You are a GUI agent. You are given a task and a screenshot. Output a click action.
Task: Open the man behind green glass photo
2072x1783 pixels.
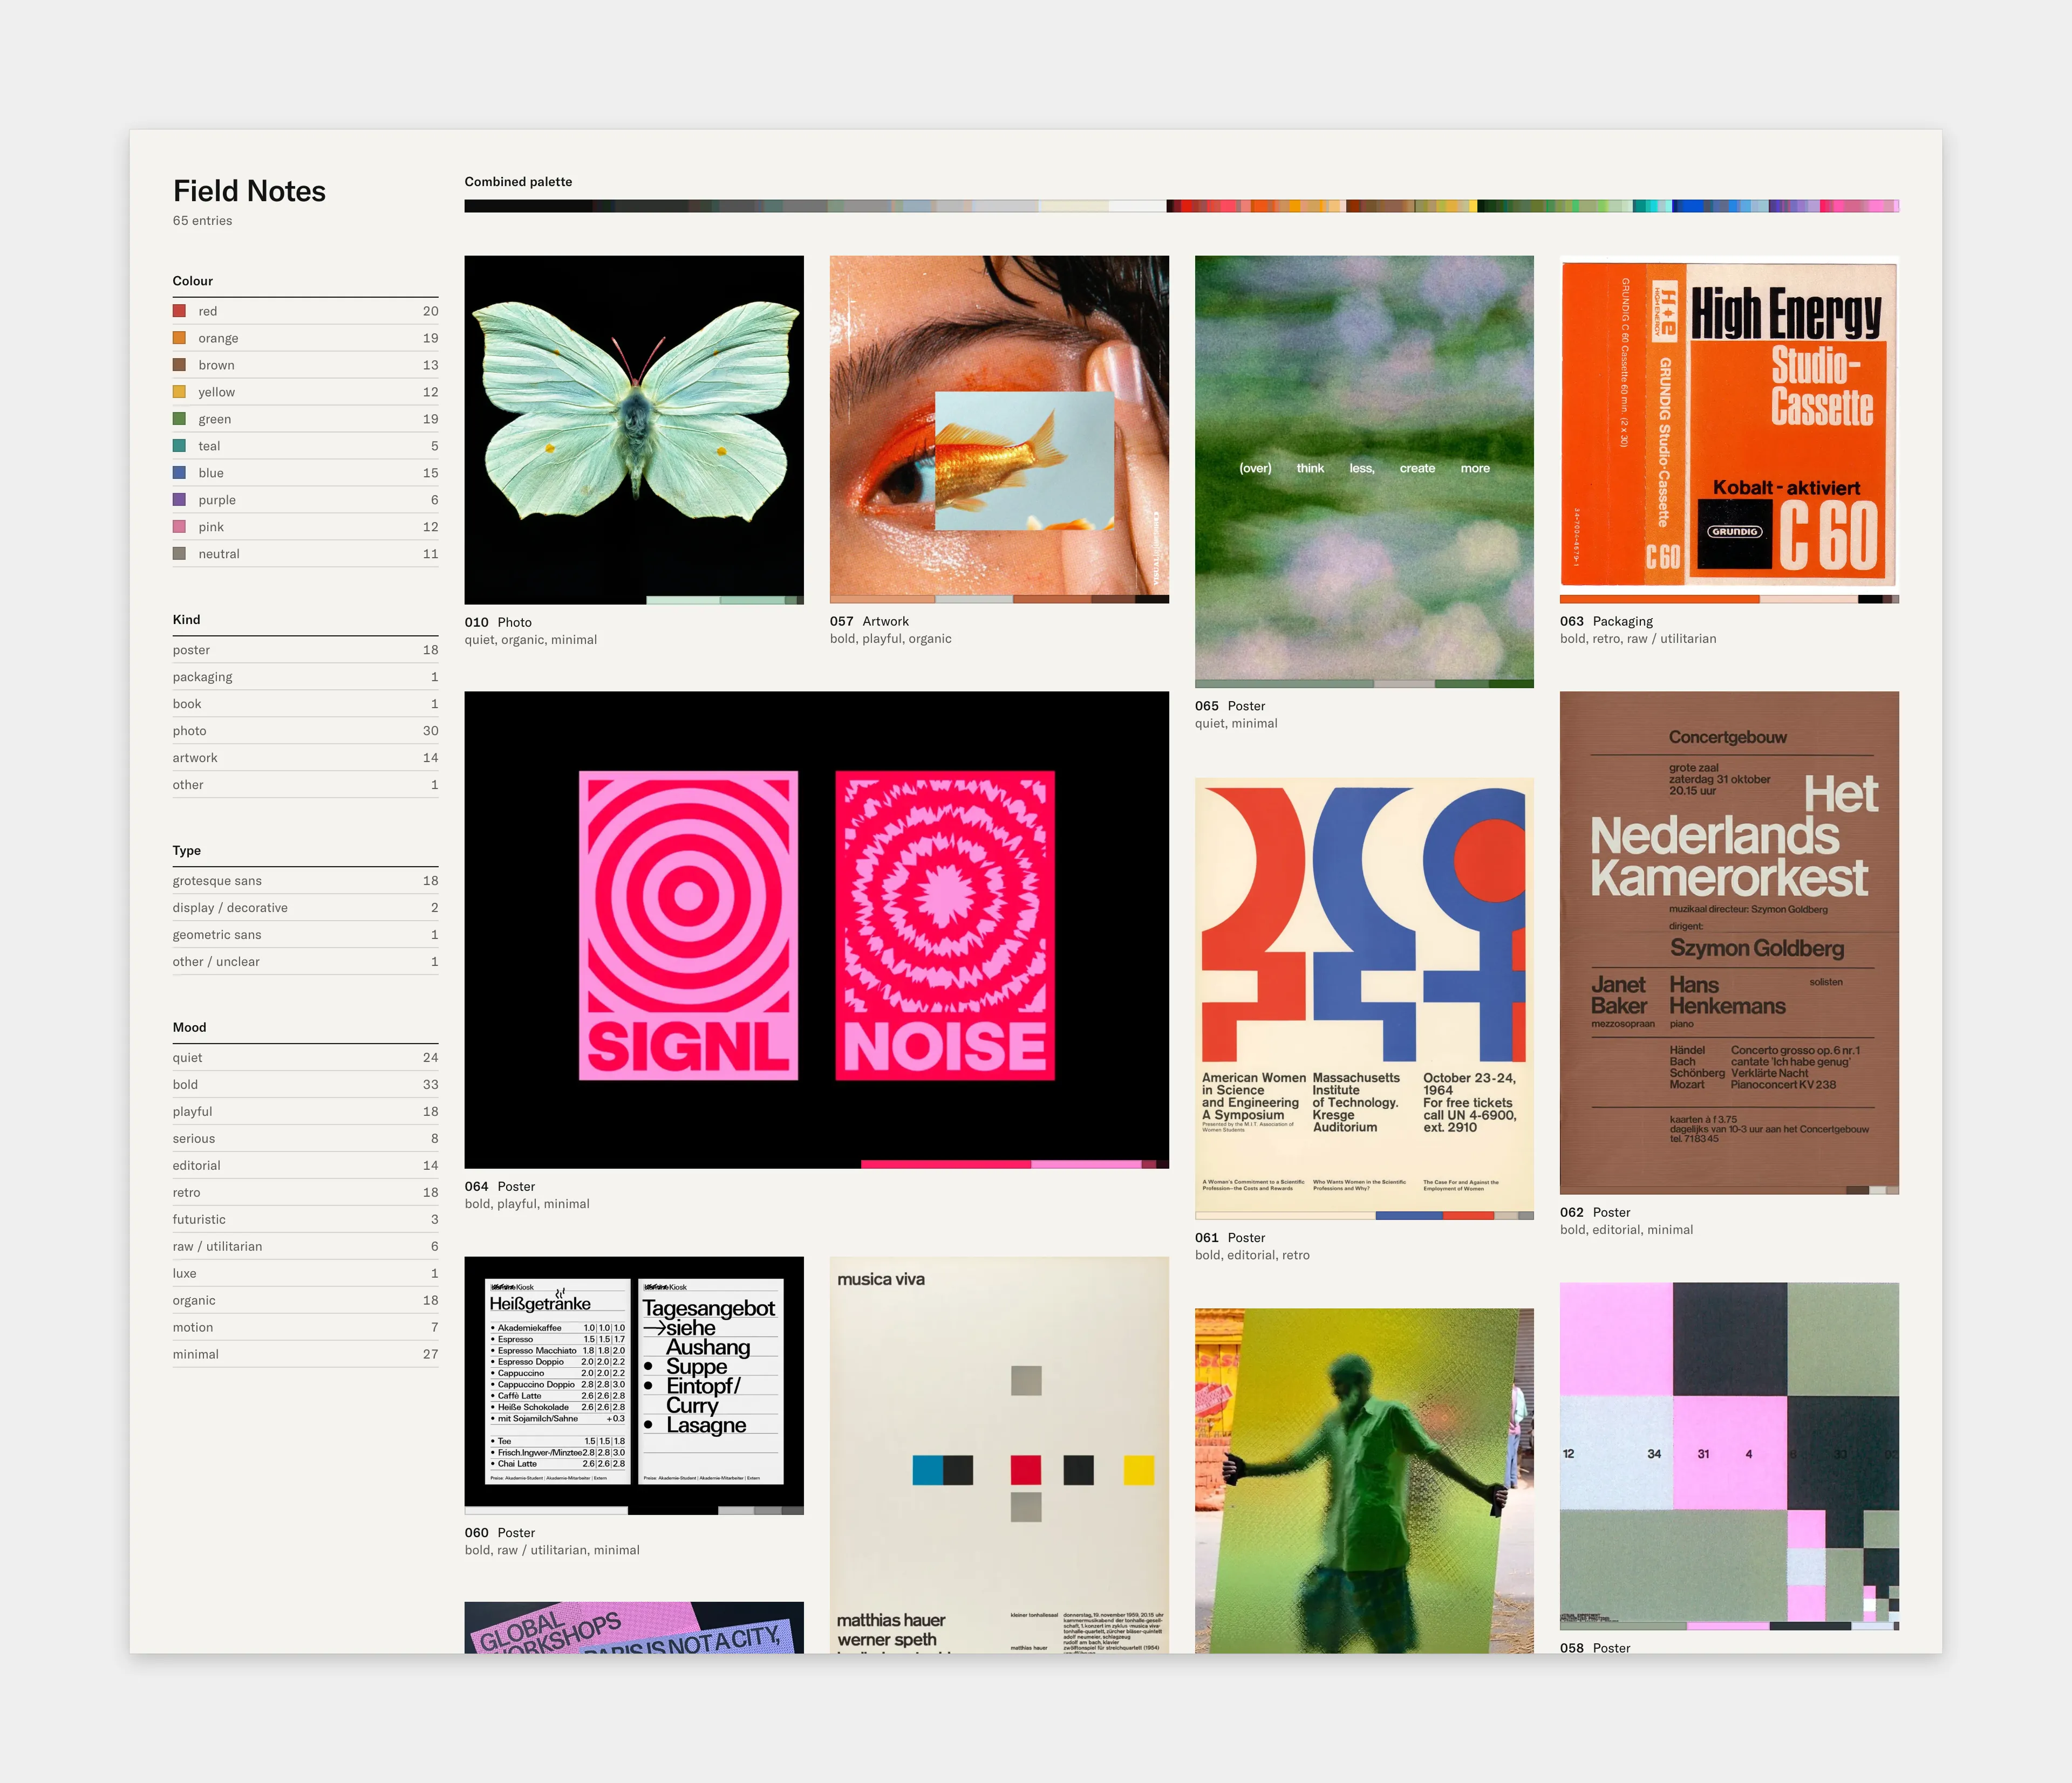pyautogui.click(x=1364, y=1480)
